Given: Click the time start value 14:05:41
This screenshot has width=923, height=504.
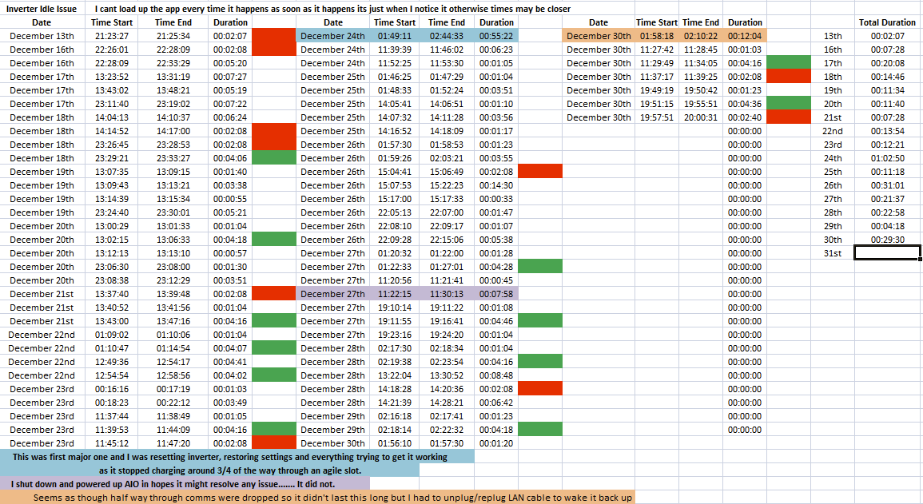Looking at the screenshot, I should [x=395, y=104].
